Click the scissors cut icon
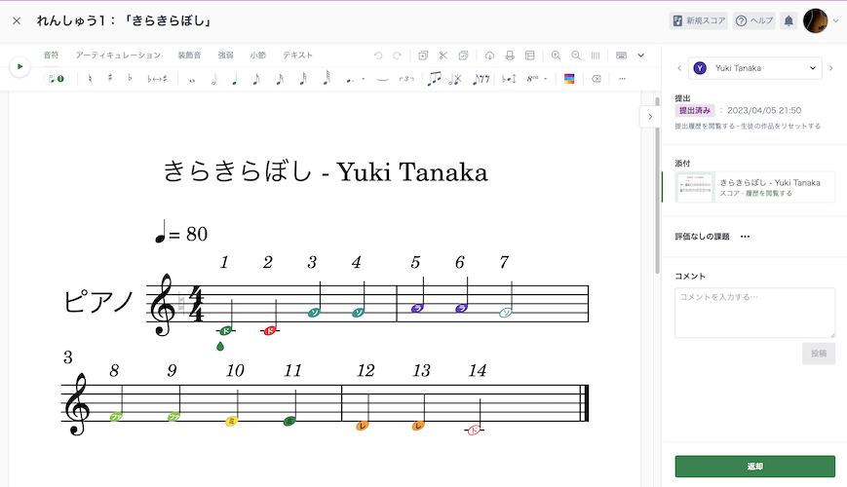 [443, 56]
